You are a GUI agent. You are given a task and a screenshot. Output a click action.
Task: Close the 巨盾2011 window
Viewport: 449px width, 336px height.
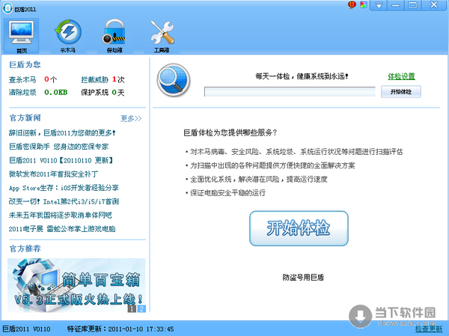pos(434,5)
